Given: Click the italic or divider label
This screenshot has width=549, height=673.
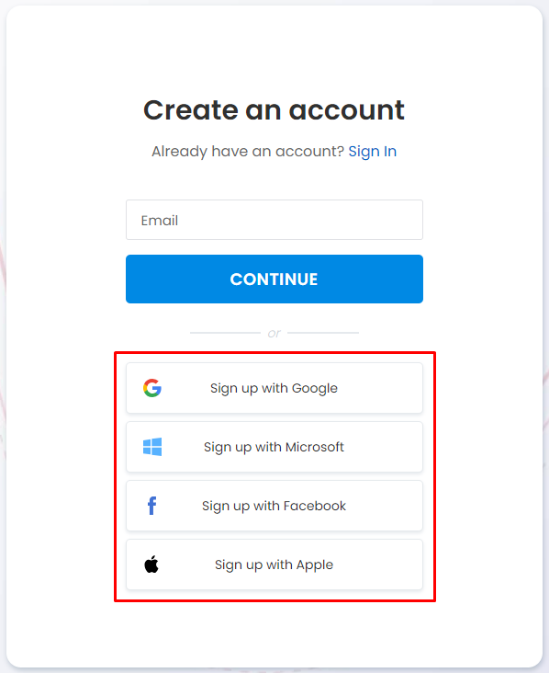Looking at the screenshot, I should (x=274, y=334).
